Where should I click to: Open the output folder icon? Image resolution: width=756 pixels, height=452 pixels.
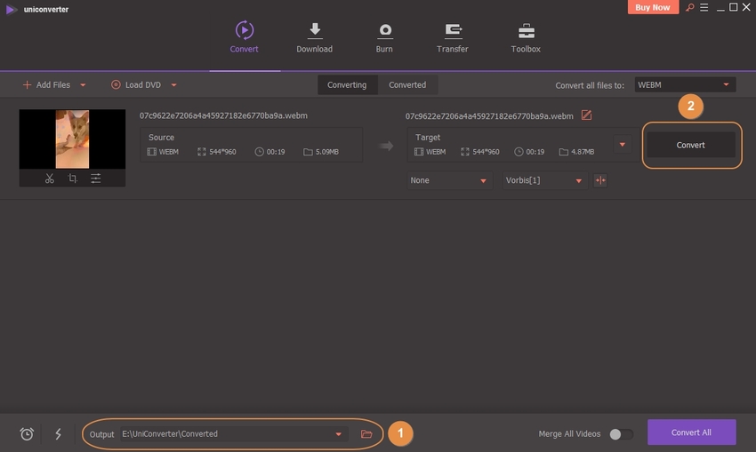[x=366, y=434]
